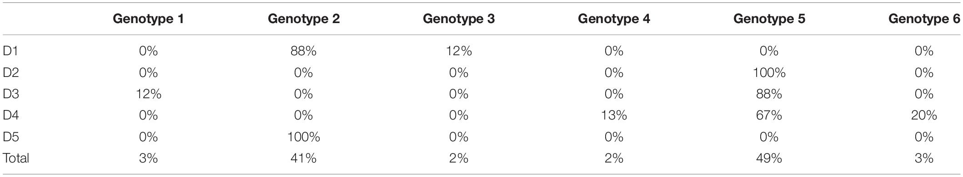Screen dimensions: 963x177
Task: Click the Genotype 6 column header
Action: [924, 19]
